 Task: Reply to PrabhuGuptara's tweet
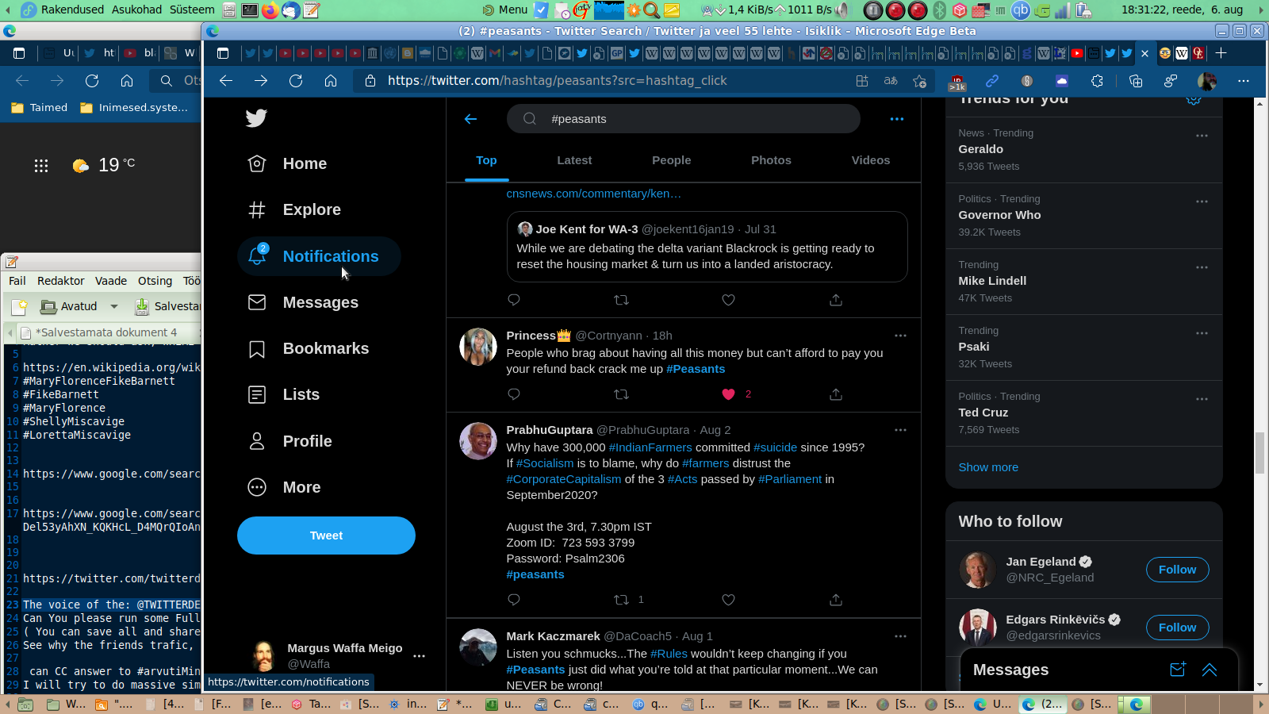[514, 600]
